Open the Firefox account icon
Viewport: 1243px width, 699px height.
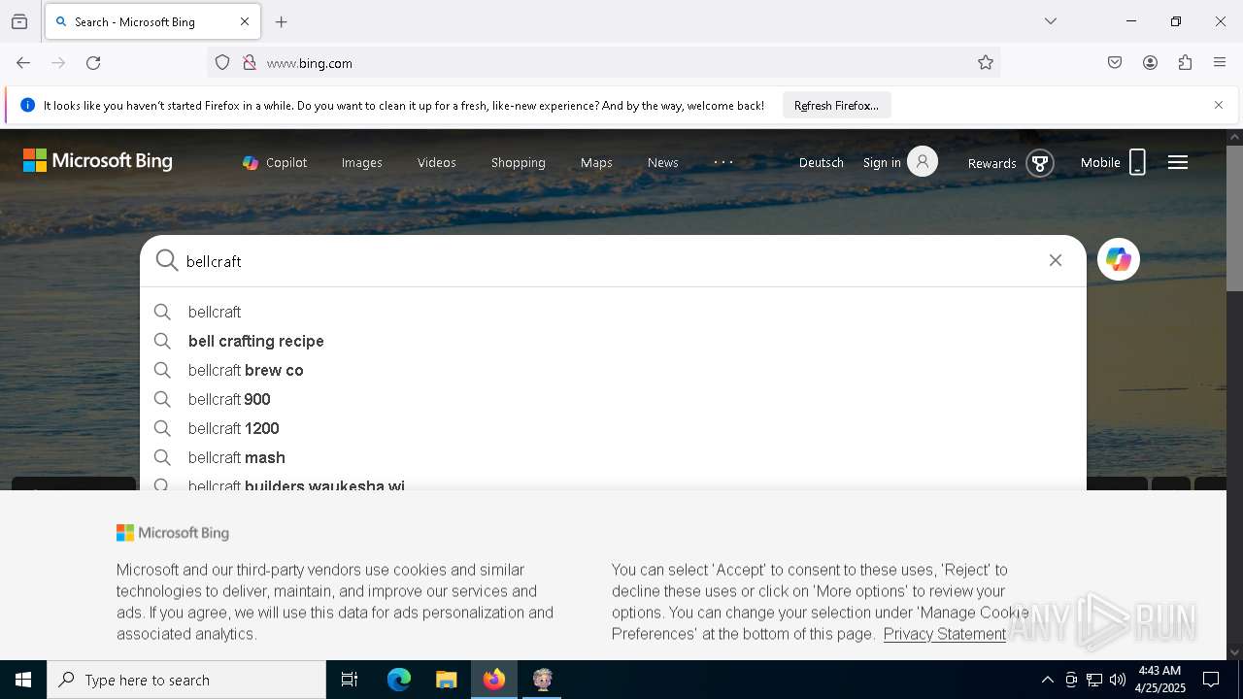1150,63
